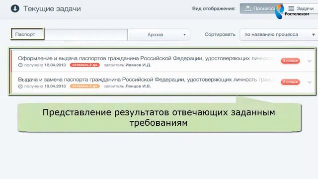
Task: Click applicant name Иванов И.Д.
Action: [138, 65]
